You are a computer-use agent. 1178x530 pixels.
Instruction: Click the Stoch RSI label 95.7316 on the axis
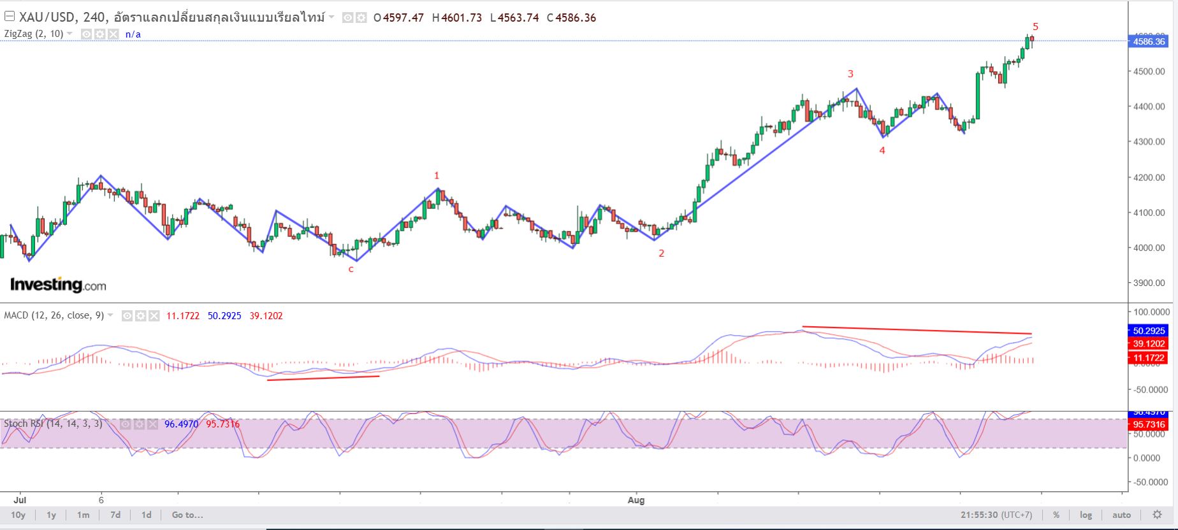pyautogui.click(x=1149, y=424)
